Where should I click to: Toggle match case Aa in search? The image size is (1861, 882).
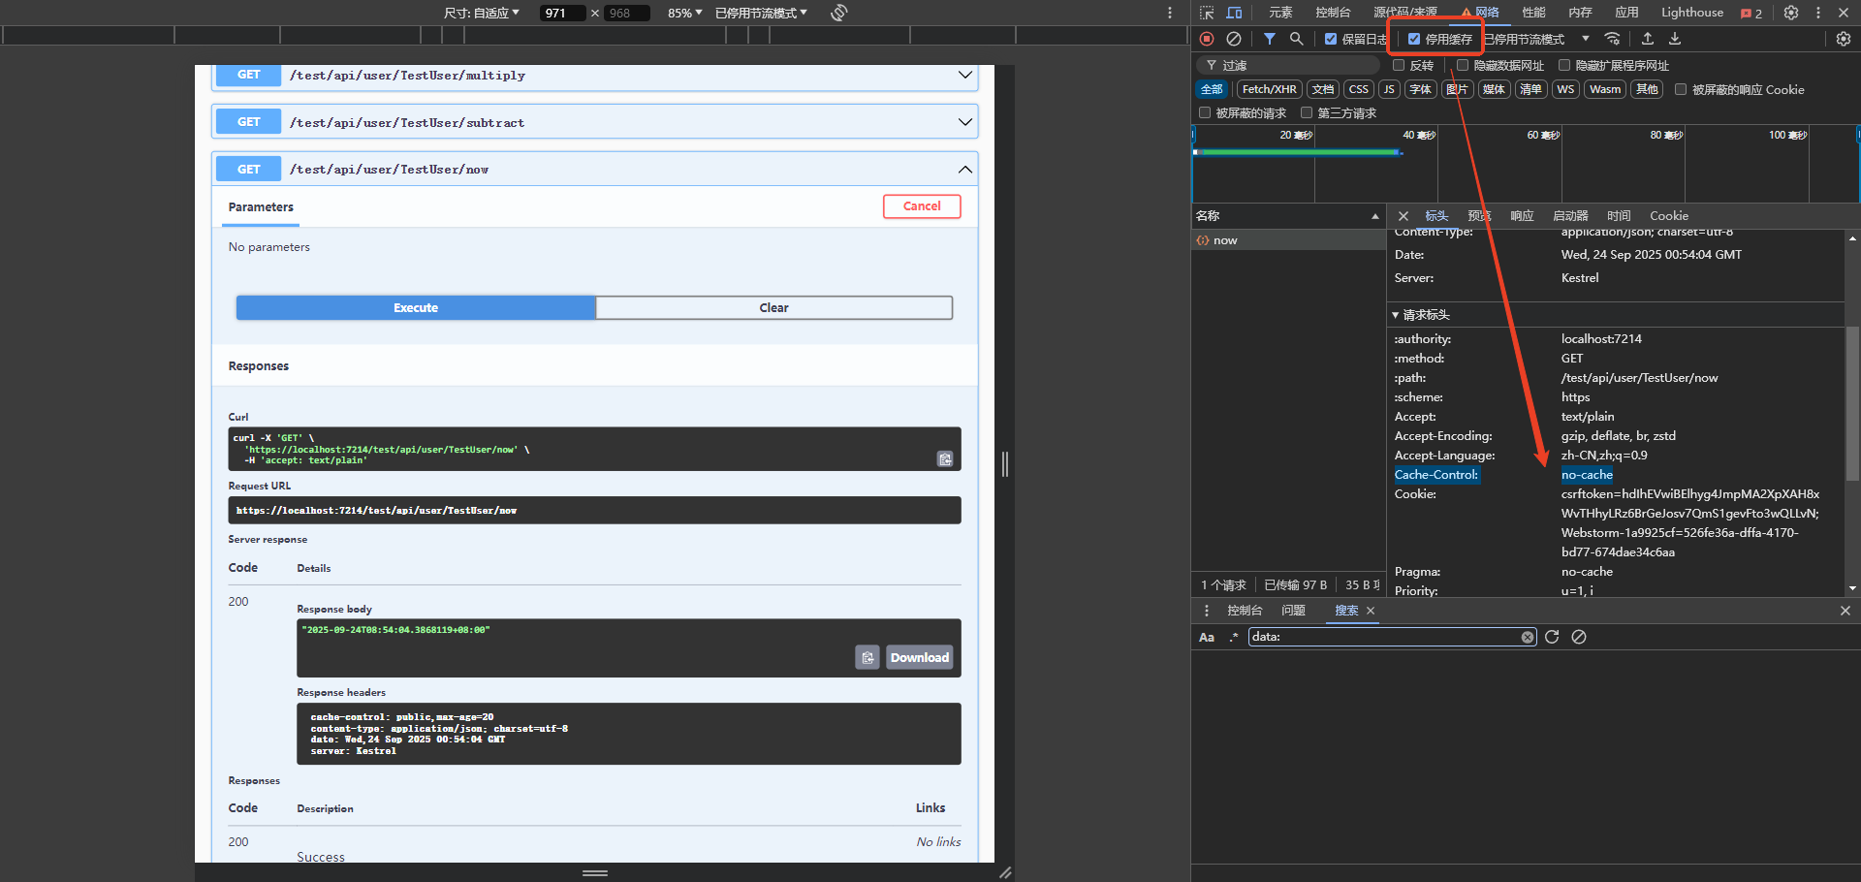point(1207,637)
